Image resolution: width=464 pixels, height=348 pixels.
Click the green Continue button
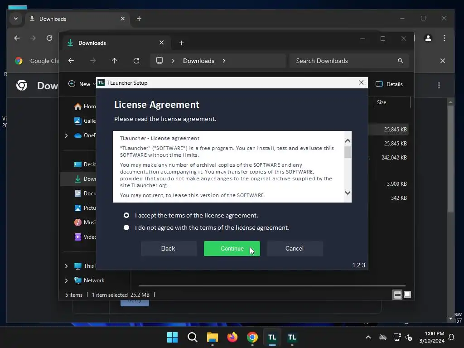pyautogui.click(x=232, y=249)
